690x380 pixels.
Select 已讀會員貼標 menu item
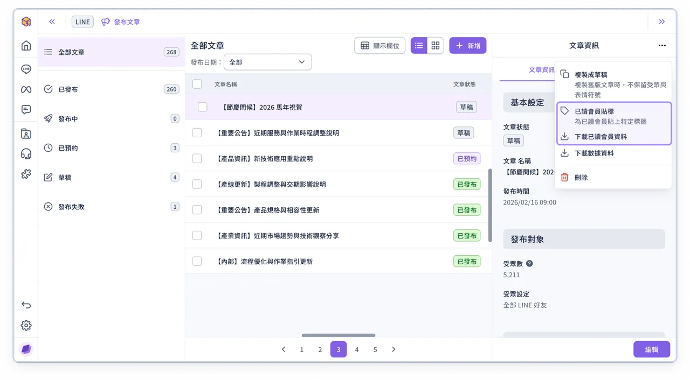click(x=613, y=116)
